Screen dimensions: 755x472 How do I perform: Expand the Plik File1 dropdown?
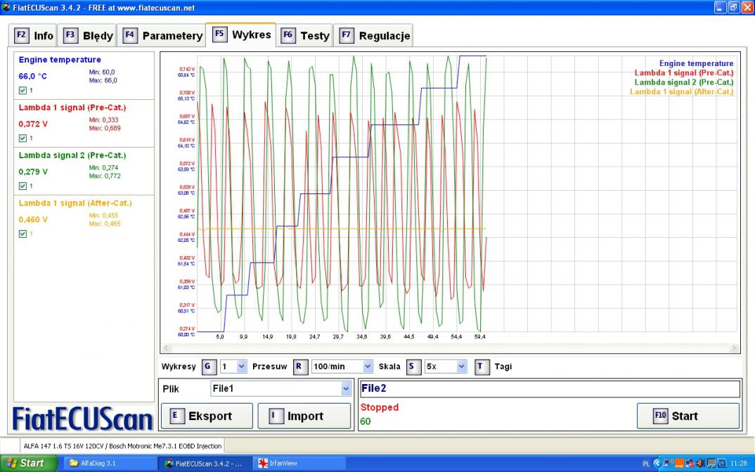[x=345, y=388]
